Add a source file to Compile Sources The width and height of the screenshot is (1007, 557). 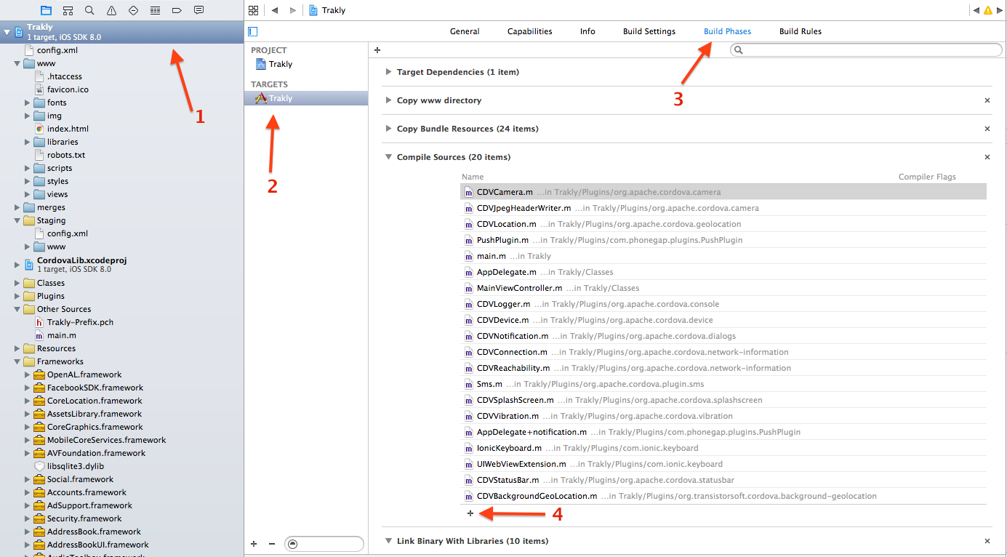[x=470, y=513]
